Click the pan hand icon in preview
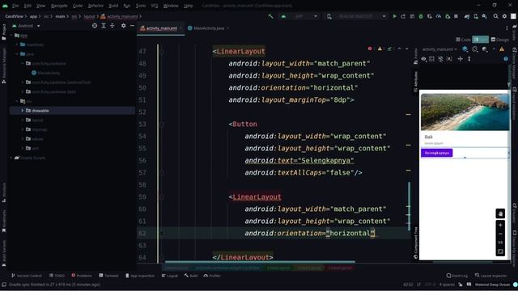 coord(500,213)
